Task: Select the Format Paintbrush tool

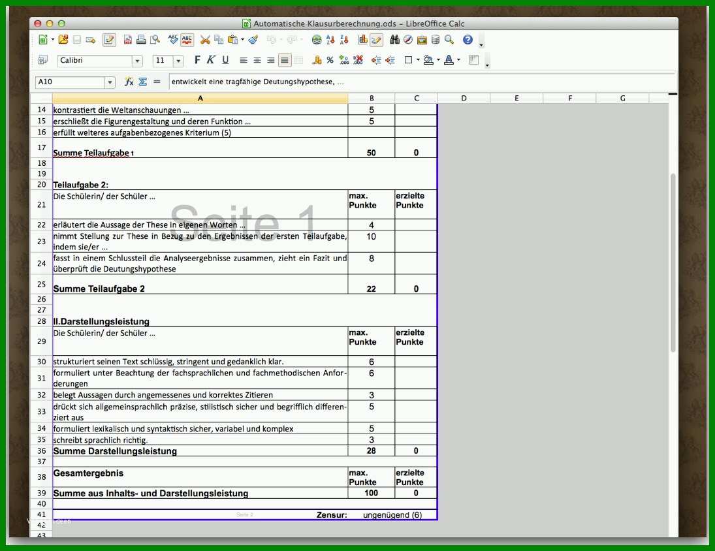Action: coord(253,40)
